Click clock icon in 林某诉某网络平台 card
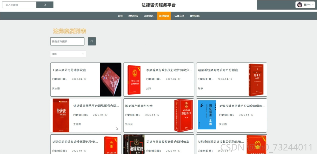 coord(74,115)
